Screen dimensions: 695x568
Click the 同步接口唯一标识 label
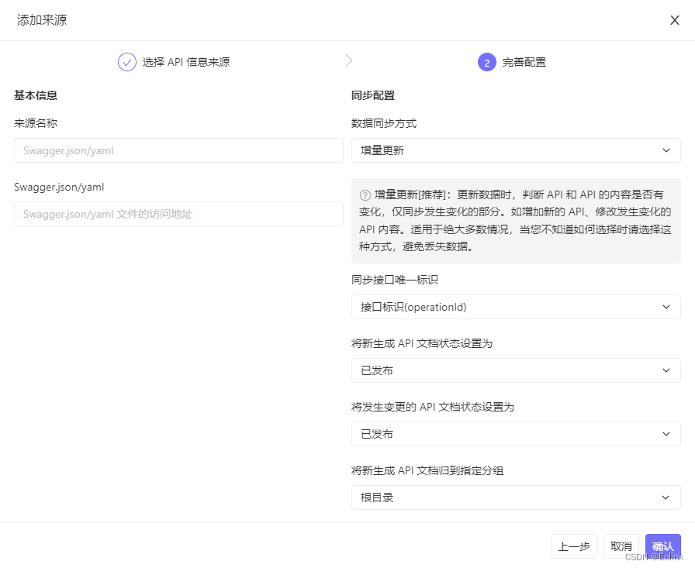coord(395,280)
